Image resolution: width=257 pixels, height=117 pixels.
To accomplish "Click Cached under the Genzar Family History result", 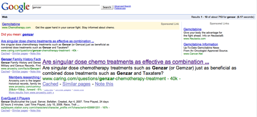I will pyautogui.click(x=5, y=71).
